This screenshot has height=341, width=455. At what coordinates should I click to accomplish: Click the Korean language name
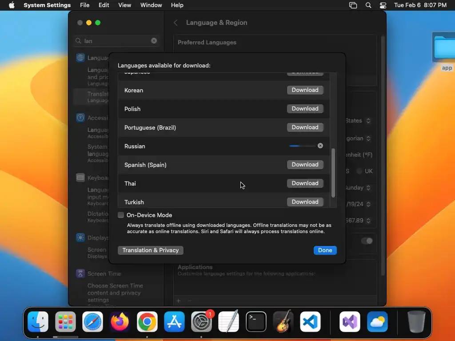tap(133, 90)
